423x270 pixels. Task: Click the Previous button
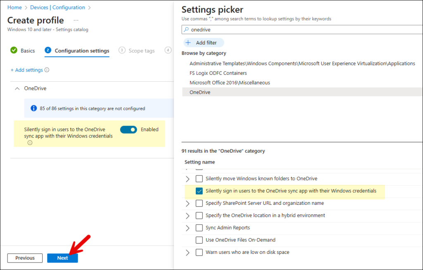tap(25, 258)
